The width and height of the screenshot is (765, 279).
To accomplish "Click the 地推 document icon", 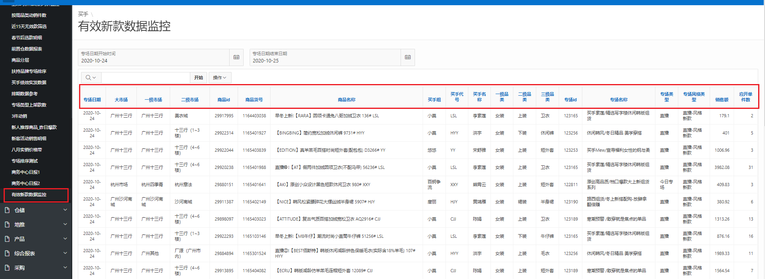I will 7,225.
